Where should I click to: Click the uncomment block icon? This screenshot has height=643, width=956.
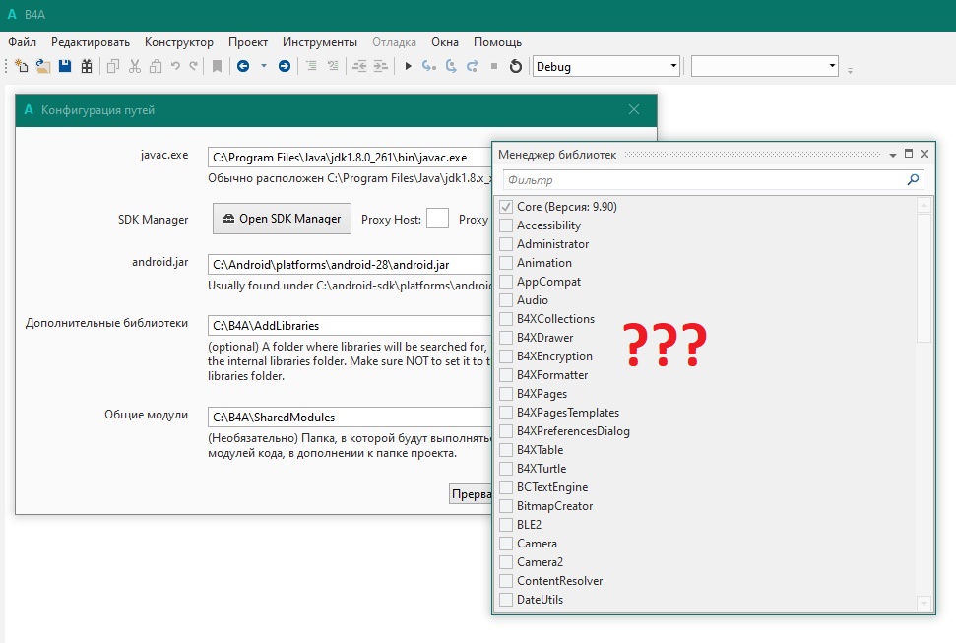click(x=332, y=66)
